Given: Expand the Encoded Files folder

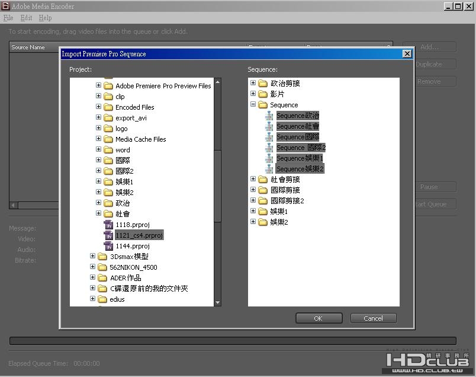Looking at the screenshot, I should pyautogui.click(x=98, y=107).
